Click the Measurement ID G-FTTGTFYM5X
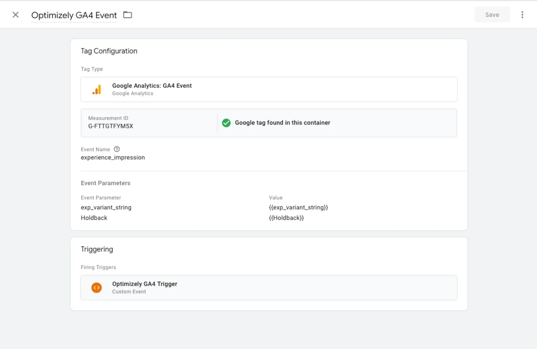Viewport: 537px width, 349px height. 111,126
